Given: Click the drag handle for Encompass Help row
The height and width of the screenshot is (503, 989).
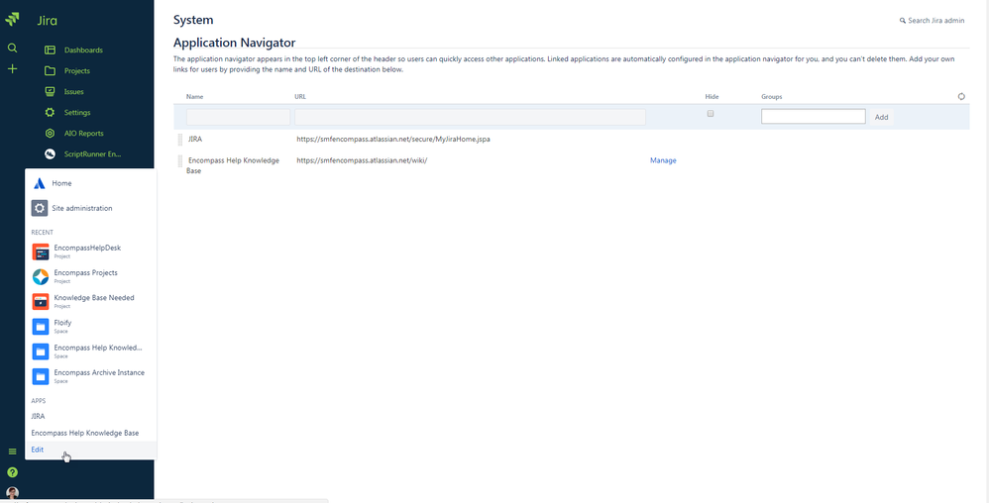Looking at the screenshot, I should (179, 160).
